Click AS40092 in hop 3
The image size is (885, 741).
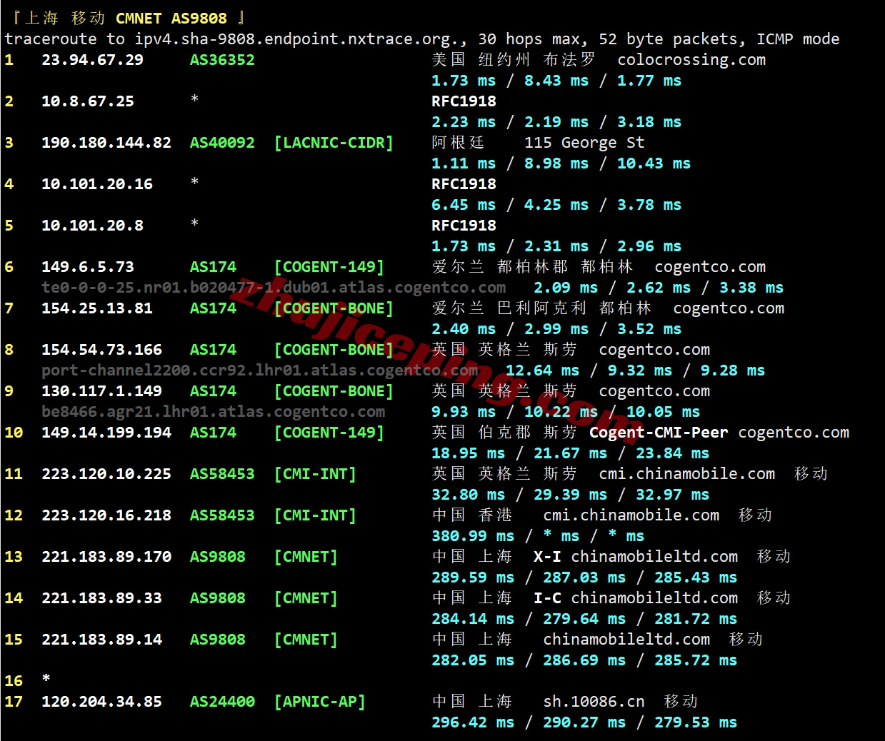click(222, 143)
